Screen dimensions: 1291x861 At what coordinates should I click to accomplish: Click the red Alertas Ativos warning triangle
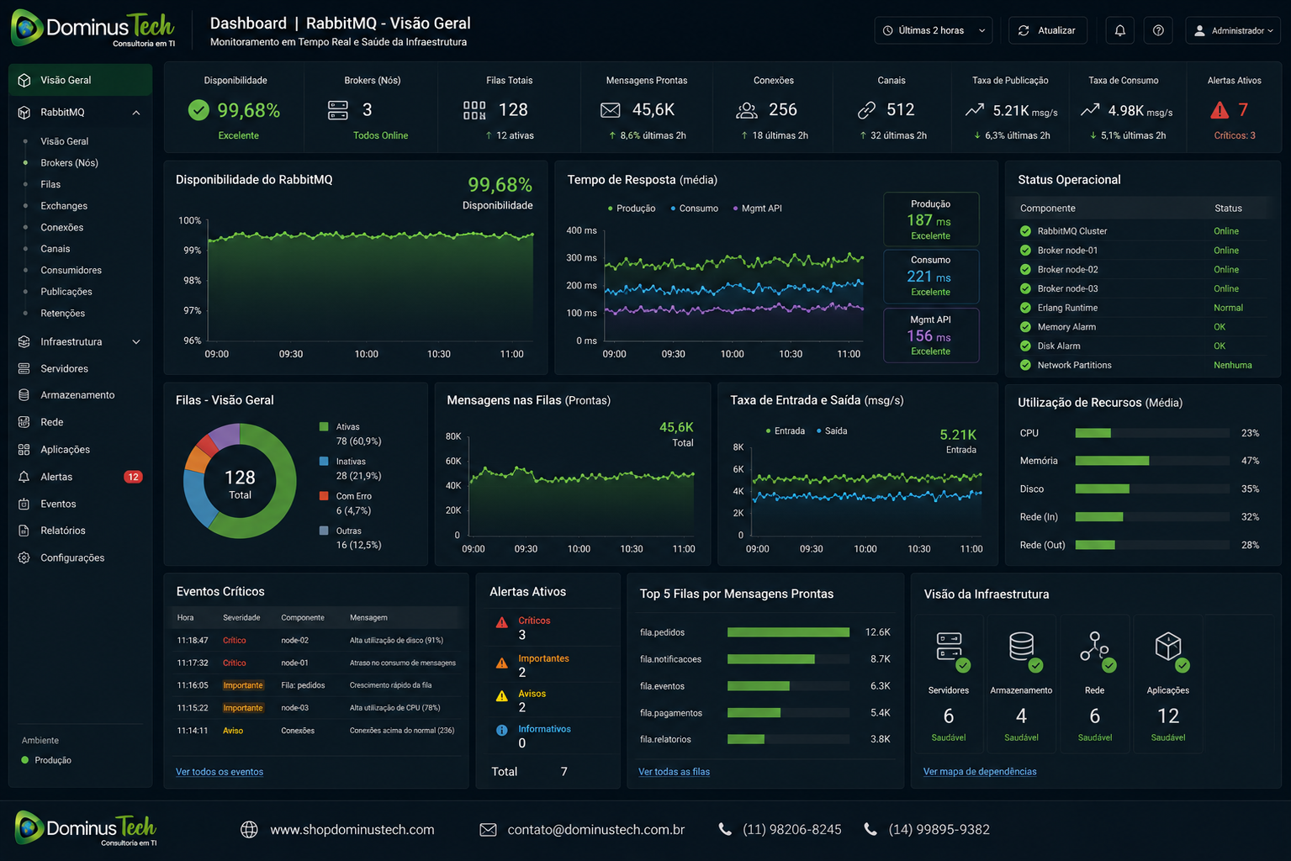1220,110
